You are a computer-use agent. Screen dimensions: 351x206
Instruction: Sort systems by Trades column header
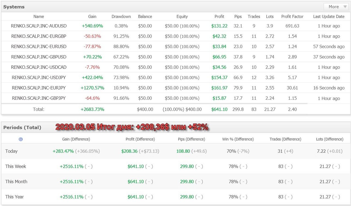(254, 16)
